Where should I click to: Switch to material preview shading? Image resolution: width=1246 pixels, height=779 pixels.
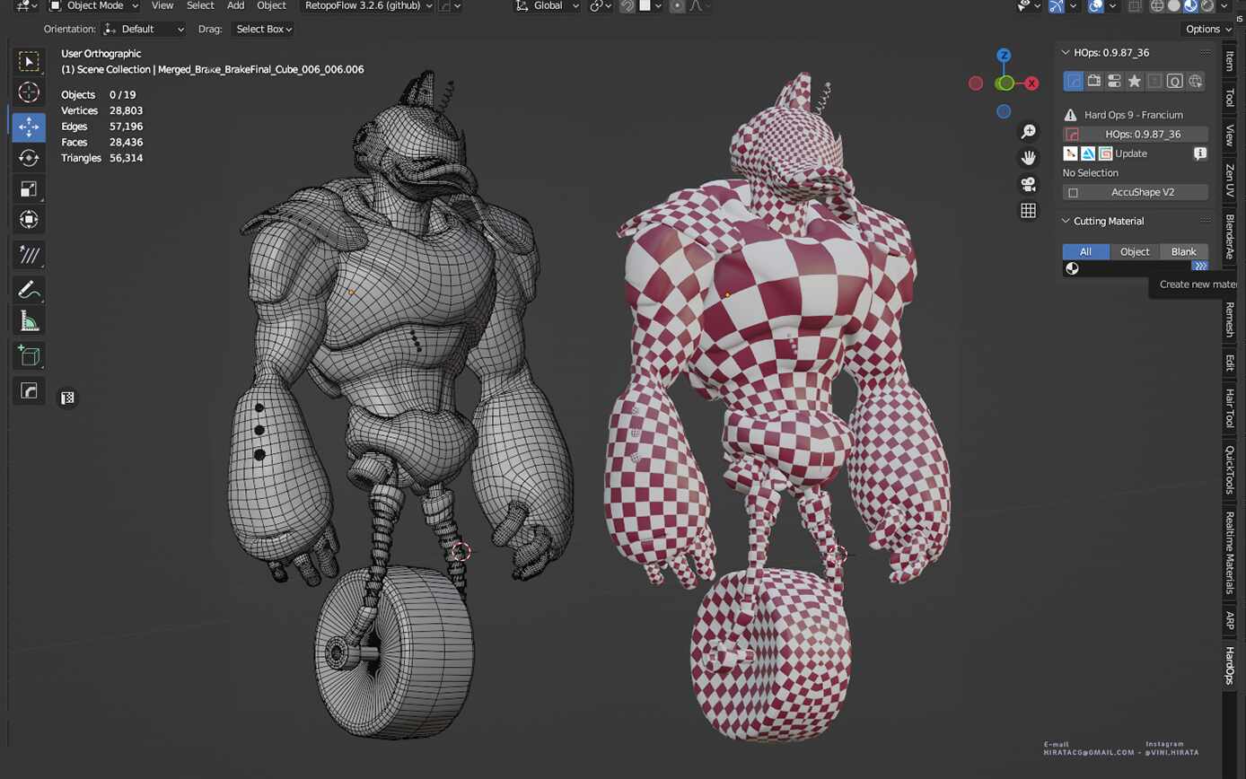tap(1190, 5)
